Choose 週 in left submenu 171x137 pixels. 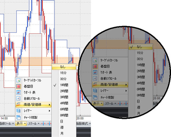(x=64, y=127)
